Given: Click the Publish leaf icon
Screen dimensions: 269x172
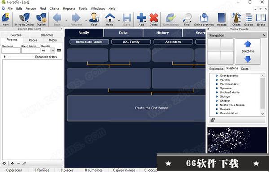Looking at the screenshot, I should pyautogui.click(x=41, y=18).
